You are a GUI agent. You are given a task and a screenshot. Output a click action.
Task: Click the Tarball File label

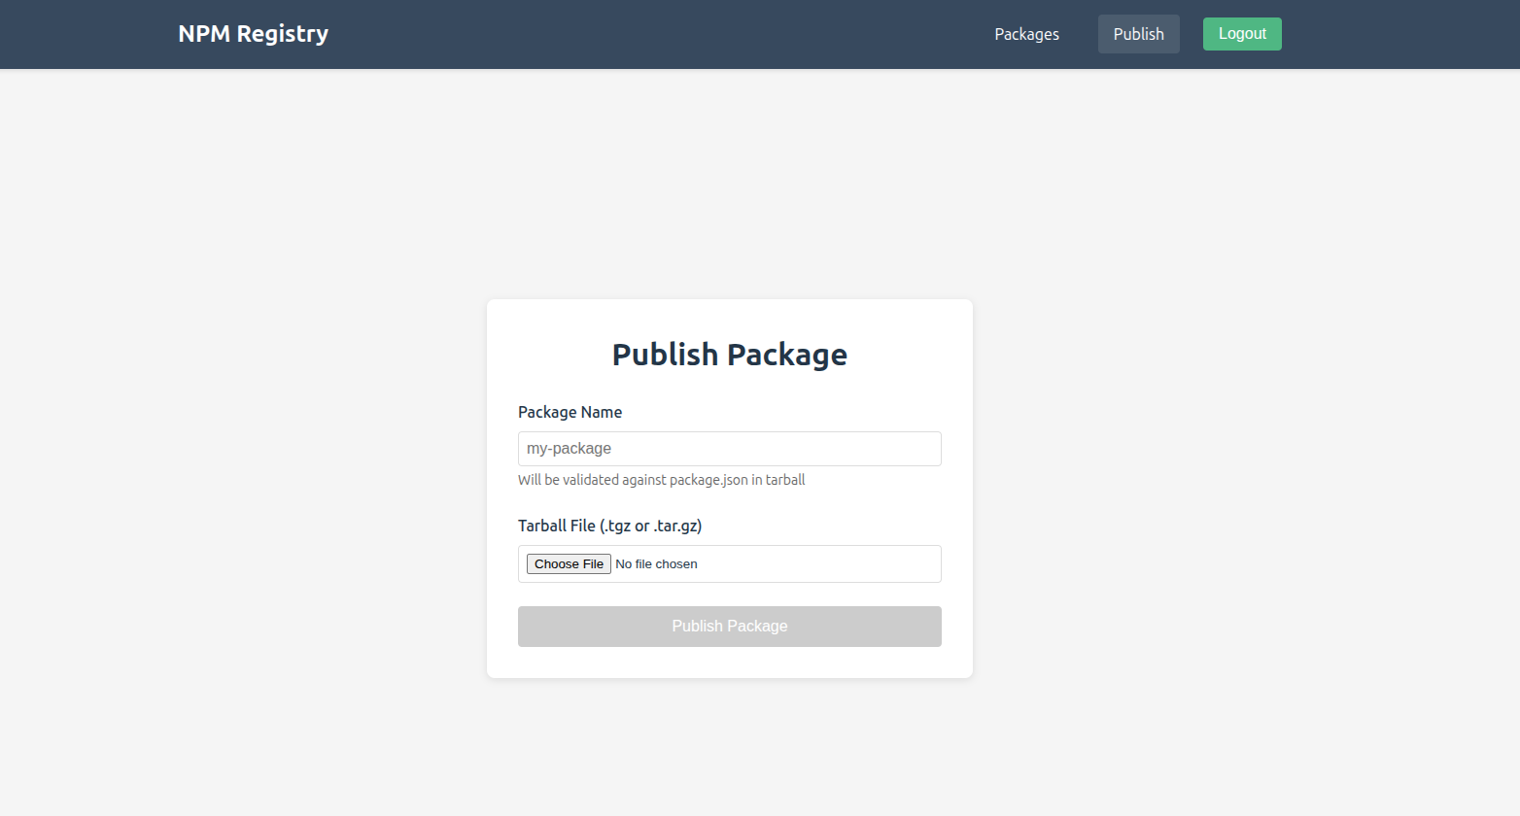609,526
